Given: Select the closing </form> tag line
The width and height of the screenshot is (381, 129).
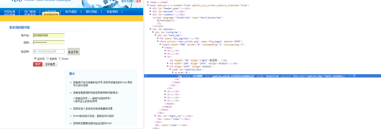Looking at the screenshot, I should 164,110.
